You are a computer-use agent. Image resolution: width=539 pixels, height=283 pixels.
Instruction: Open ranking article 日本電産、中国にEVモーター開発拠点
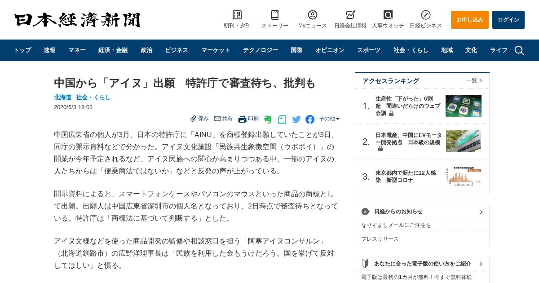tap(409, 138)
